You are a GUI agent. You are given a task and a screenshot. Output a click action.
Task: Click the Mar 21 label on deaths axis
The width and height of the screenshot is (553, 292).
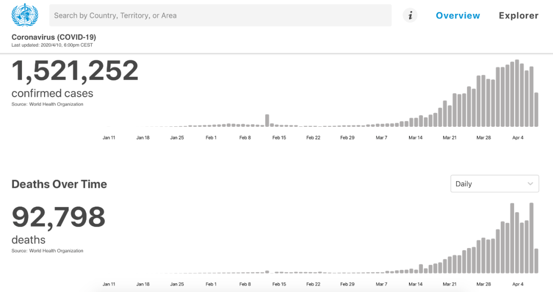(450, 284)
